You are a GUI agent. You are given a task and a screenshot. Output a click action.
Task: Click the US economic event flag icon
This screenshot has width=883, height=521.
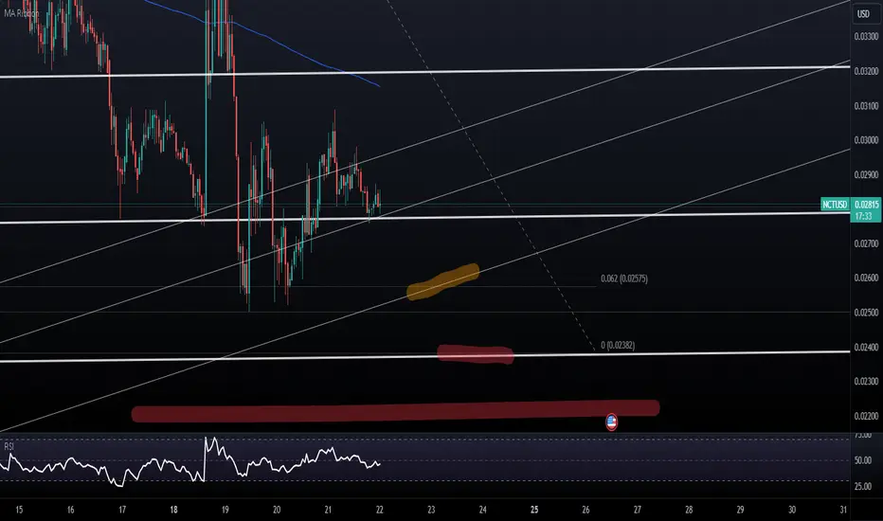(611, 422)
